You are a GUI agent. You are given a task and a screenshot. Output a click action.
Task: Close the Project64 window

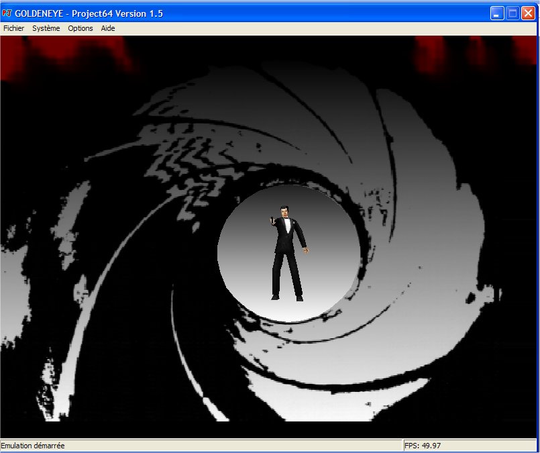pos(528,13)
